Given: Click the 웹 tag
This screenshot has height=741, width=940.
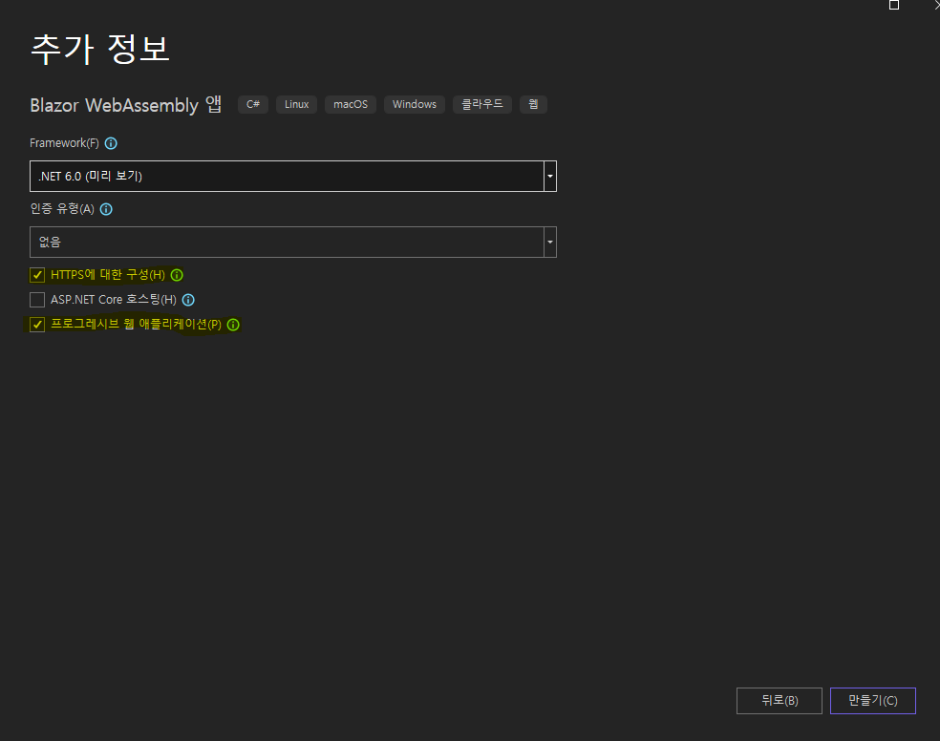Looking at the screenshot, I should coord(534,104).
